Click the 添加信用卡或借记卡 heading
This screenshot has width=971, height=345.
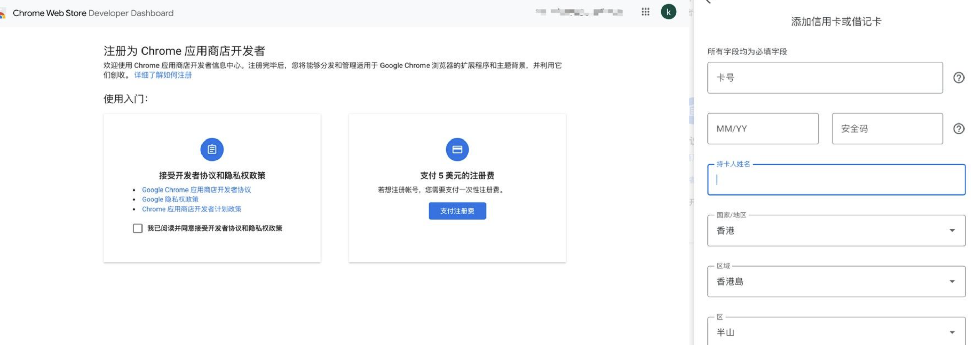836,21
